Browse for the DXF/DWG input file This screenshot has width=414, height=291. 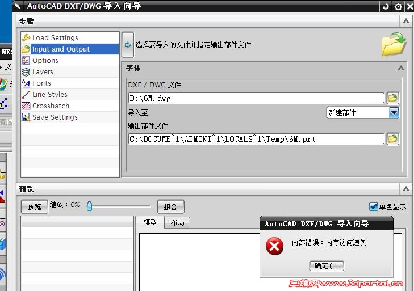[x=392, y=98]
